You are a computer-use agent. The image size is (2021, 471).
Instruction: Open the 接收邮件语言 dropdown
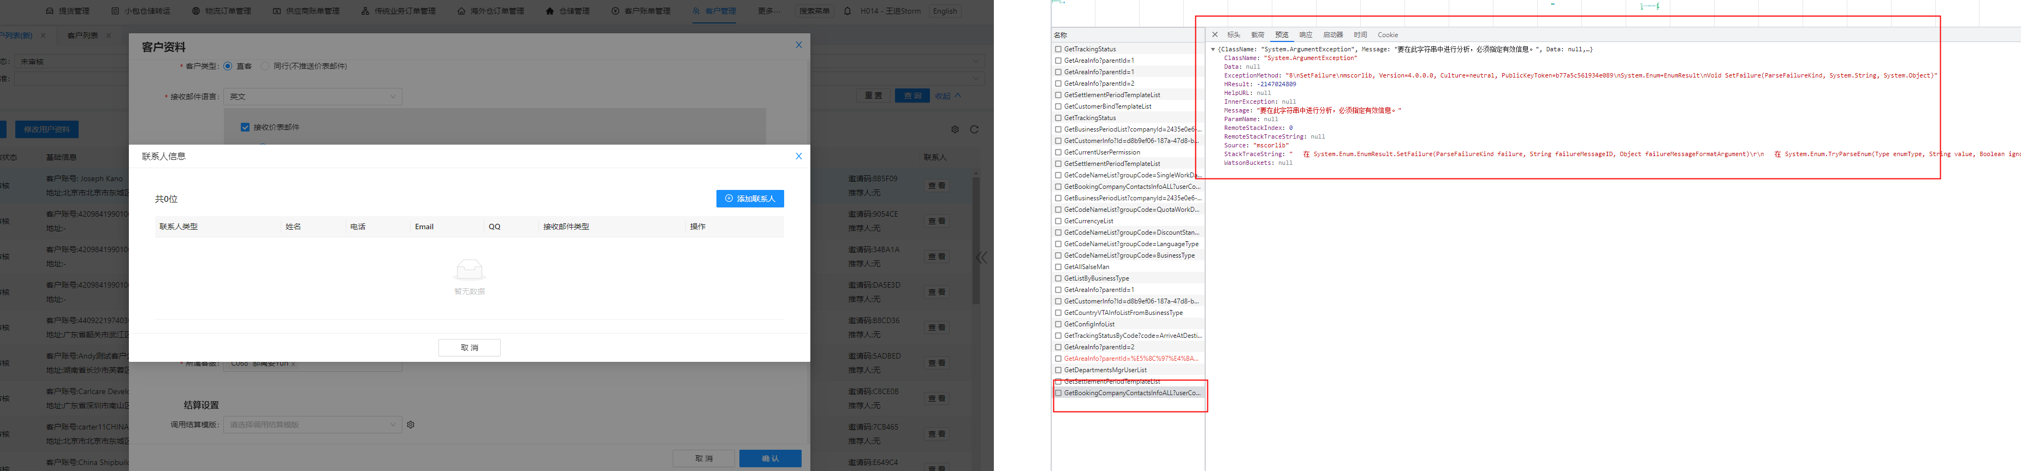pyautogui.click(x=313, y=97)
